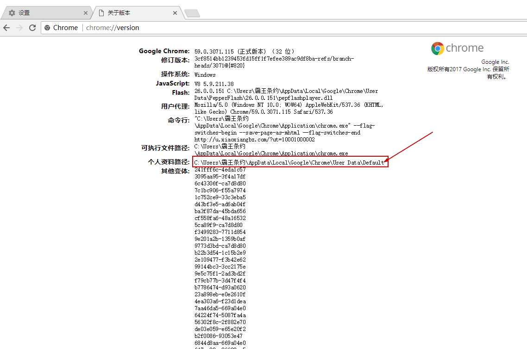This screenshot has height=349, width=527.
Task: Click the settings gear icon on first tab
Action: pos(12,13)
